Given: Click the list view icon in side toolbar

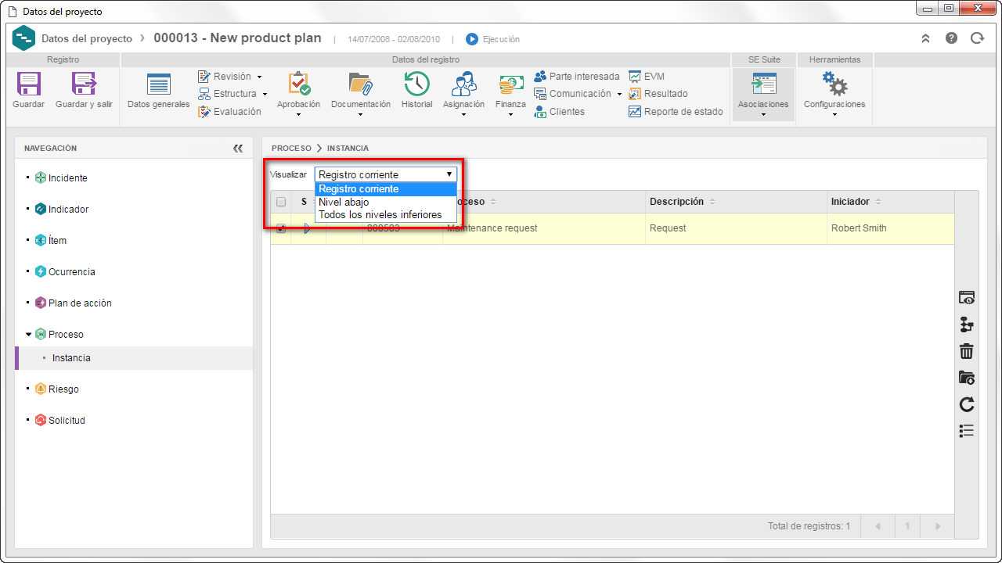Looking at the screenshot, I should (x=967, y=430).
